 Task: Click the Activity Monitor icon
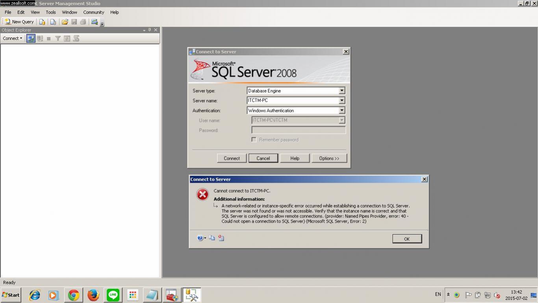click(95, 22)
